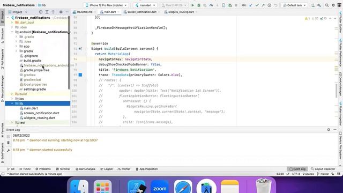Expand the .dart_tool folder
The width and height of the screenshot is (343, 193).
[12, 23]
